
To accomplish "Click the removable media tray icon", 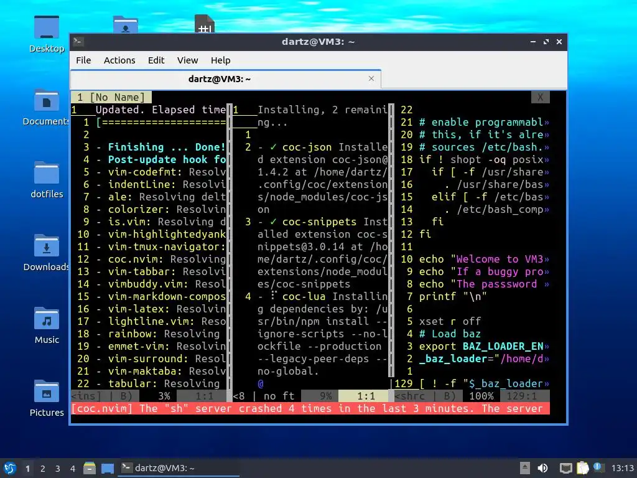I will tap(525, 468).
